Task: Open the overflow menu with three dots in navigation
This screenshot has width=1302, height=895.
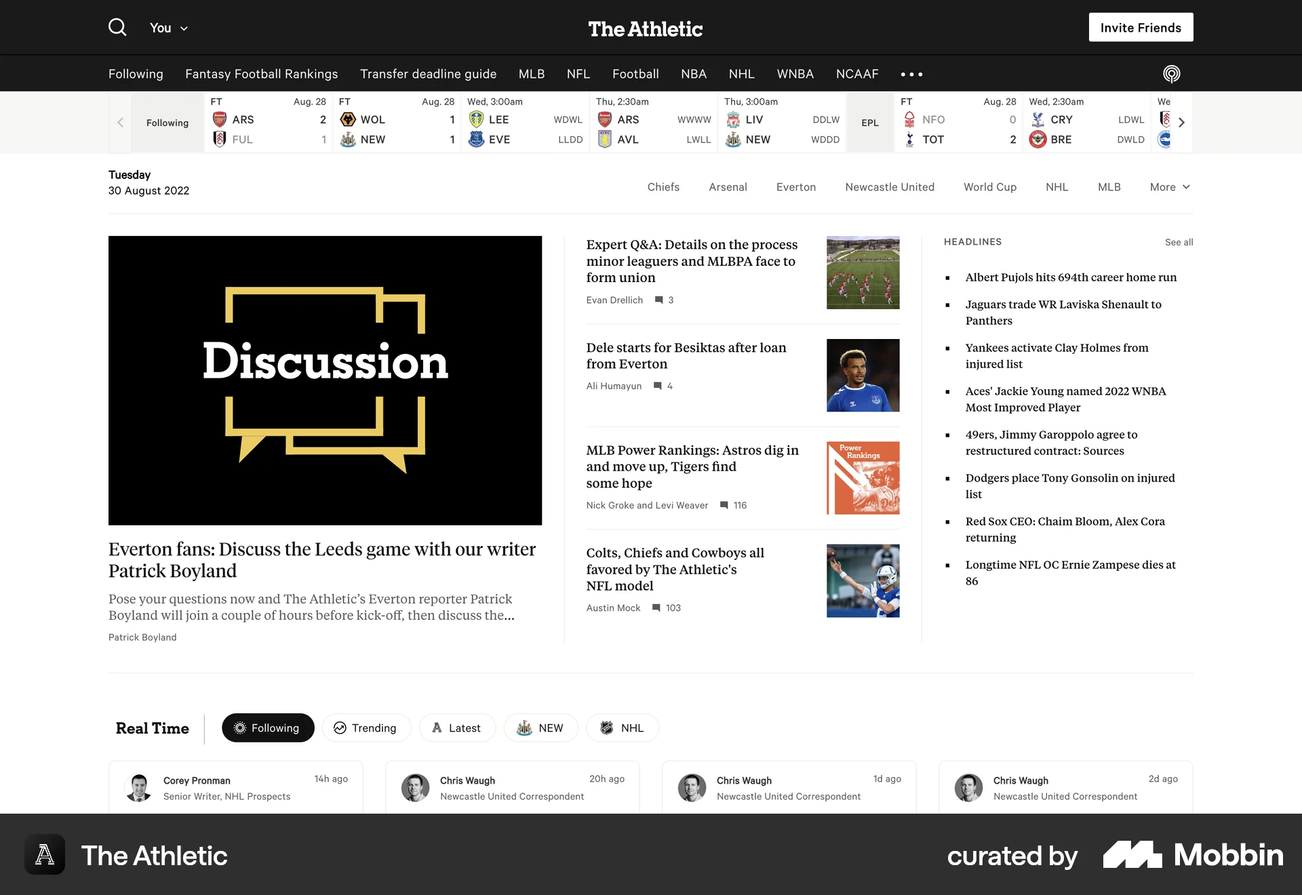Action: tap(911, 74)
